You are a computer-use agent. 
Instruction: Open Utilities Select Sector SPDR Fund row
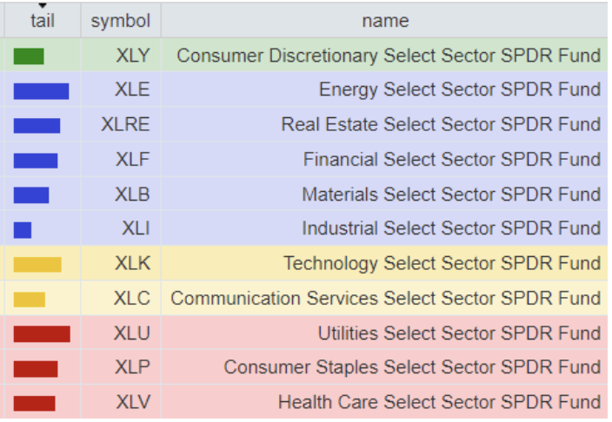458,333
